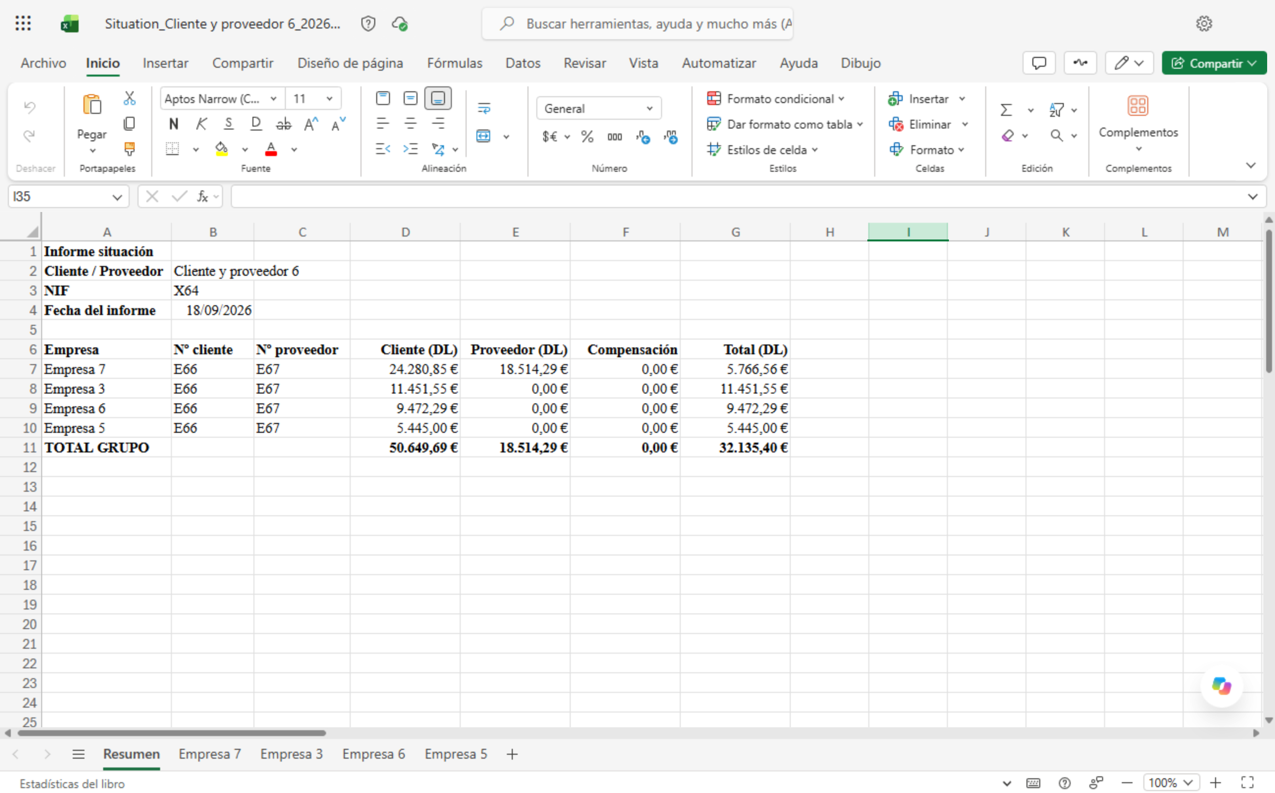Click the redo arrow icon
The image size is (1275, 793).
(29, 136)
